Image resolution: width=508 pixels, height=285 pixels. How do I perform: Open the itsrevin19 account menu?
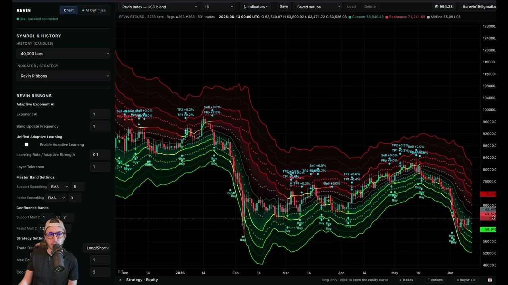[479, 7]
